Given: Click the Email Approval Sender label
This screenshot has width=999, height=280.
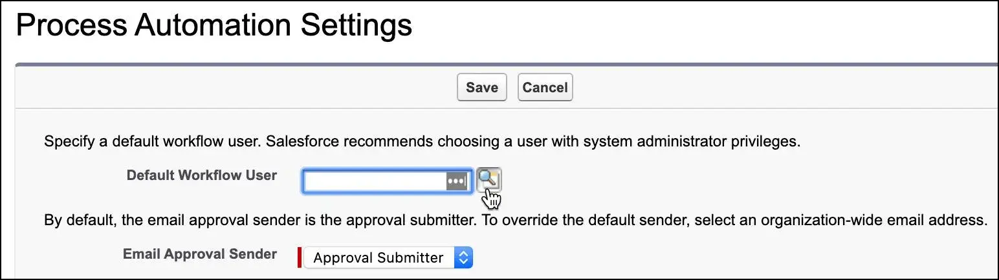Looking at the screenshot, I should click(x=199, y=254).
